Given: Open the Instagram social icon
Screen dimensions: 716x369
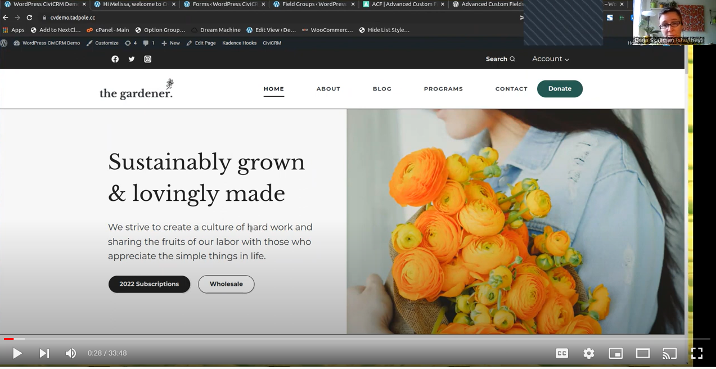Looking at the screenshot, I should tap(147, 59).
